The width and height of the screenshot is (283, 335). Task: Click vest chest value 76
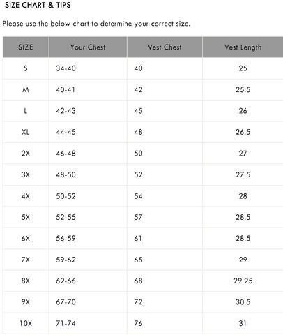(x=138, y=323)
